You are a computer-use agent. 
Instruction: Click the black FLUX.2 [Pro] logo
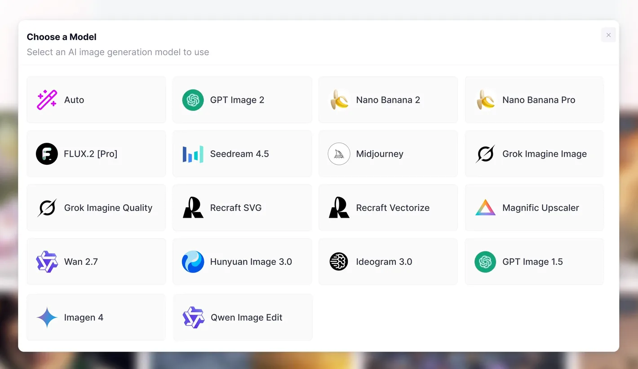point(47,154)
